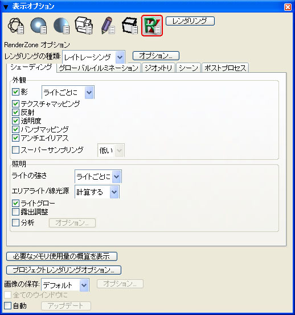Select the Doodle pencil options icon

click(108, 26)
